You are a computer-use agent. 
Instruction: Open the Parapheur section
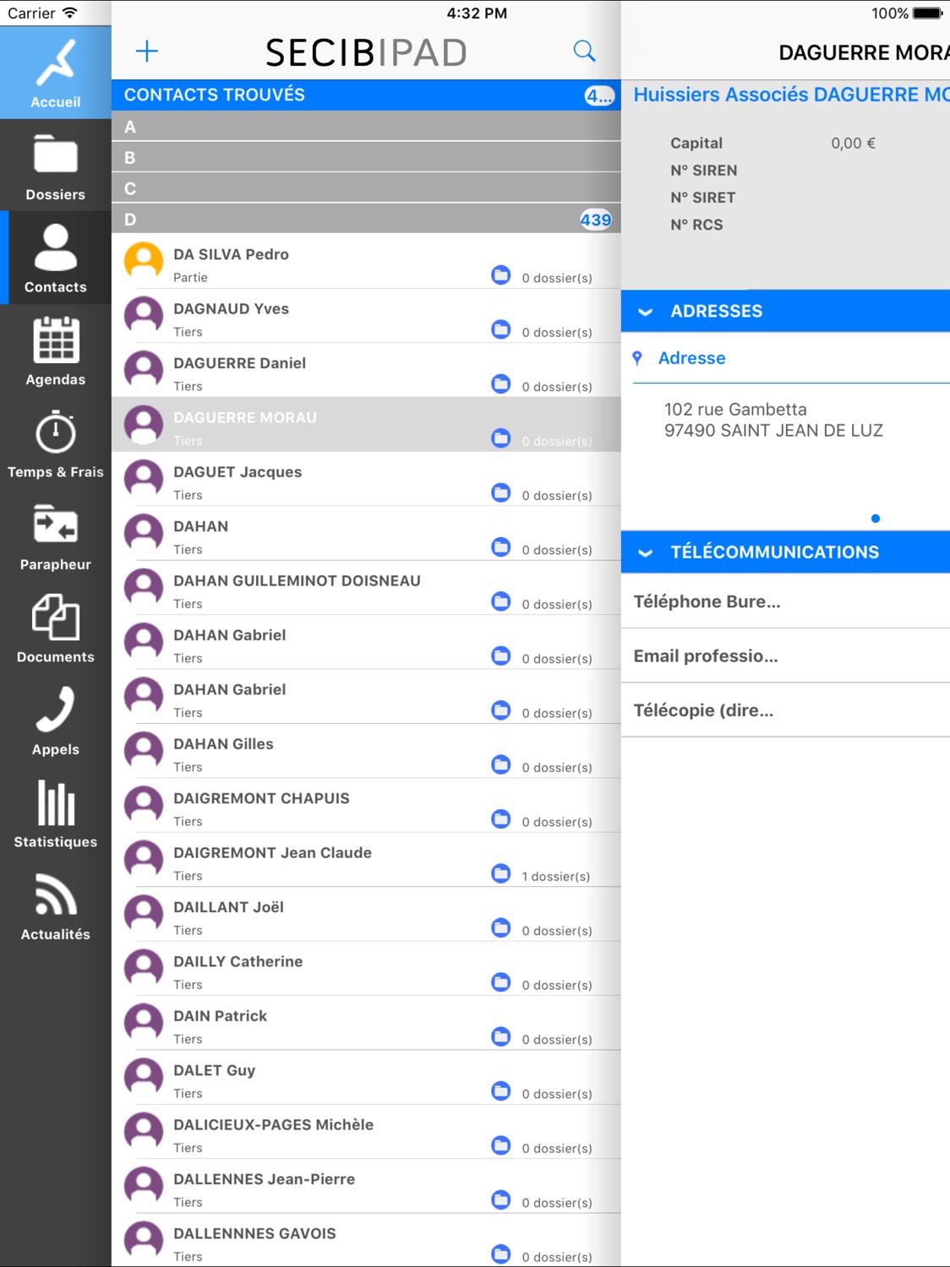[55, 536]
